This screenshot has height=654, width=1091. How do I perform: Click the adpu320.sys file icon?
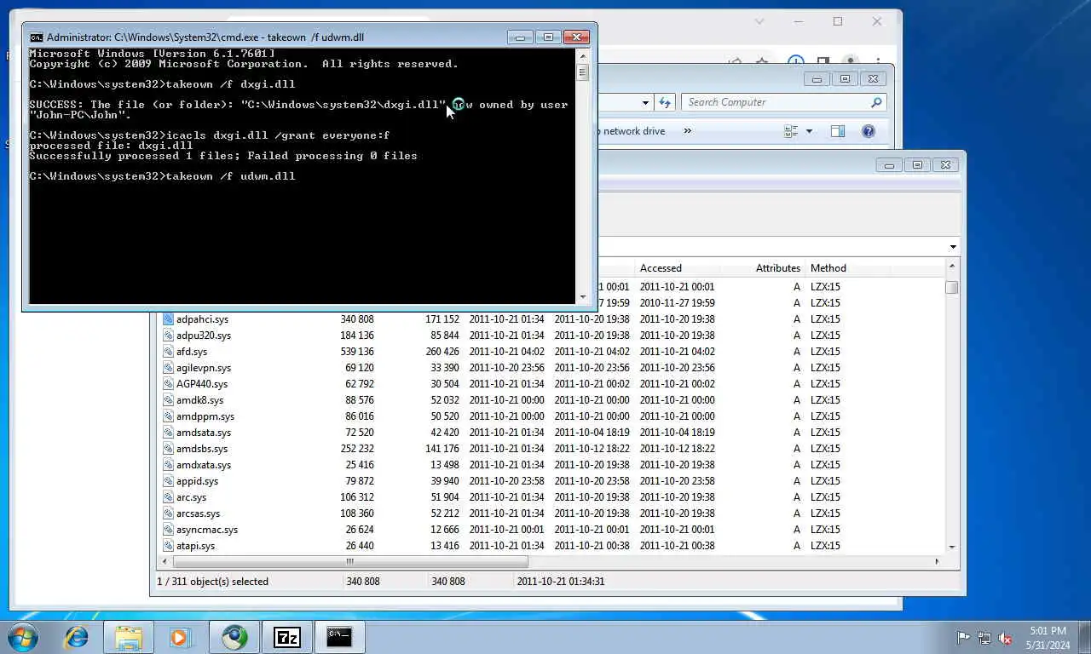[168, 336]
